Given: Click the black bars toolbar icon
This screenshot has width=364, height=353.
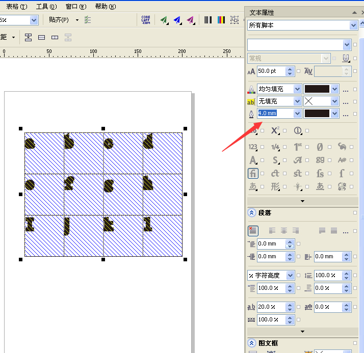Looking at the screenshot, I should [208, 20].
